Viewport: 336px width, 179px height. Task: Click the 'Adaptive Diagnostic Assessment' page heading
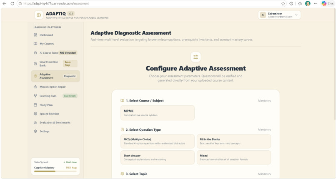(x=131, y=33)
